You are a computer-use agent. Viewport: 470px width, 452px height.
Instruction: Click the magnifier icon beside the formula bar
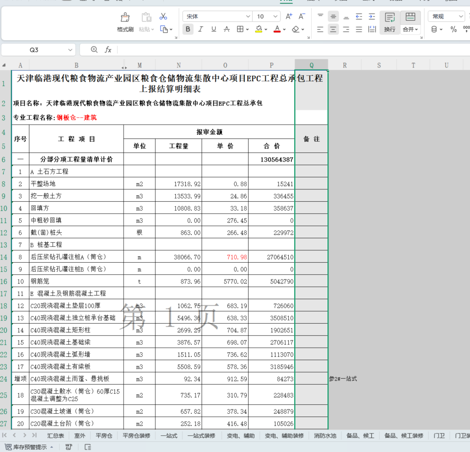point(94,49)
